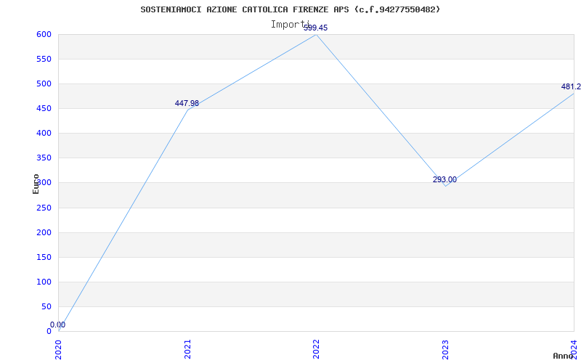Click the 450 y-axis value
Viewport: 581px width, 363px height.
coord(44,108)
